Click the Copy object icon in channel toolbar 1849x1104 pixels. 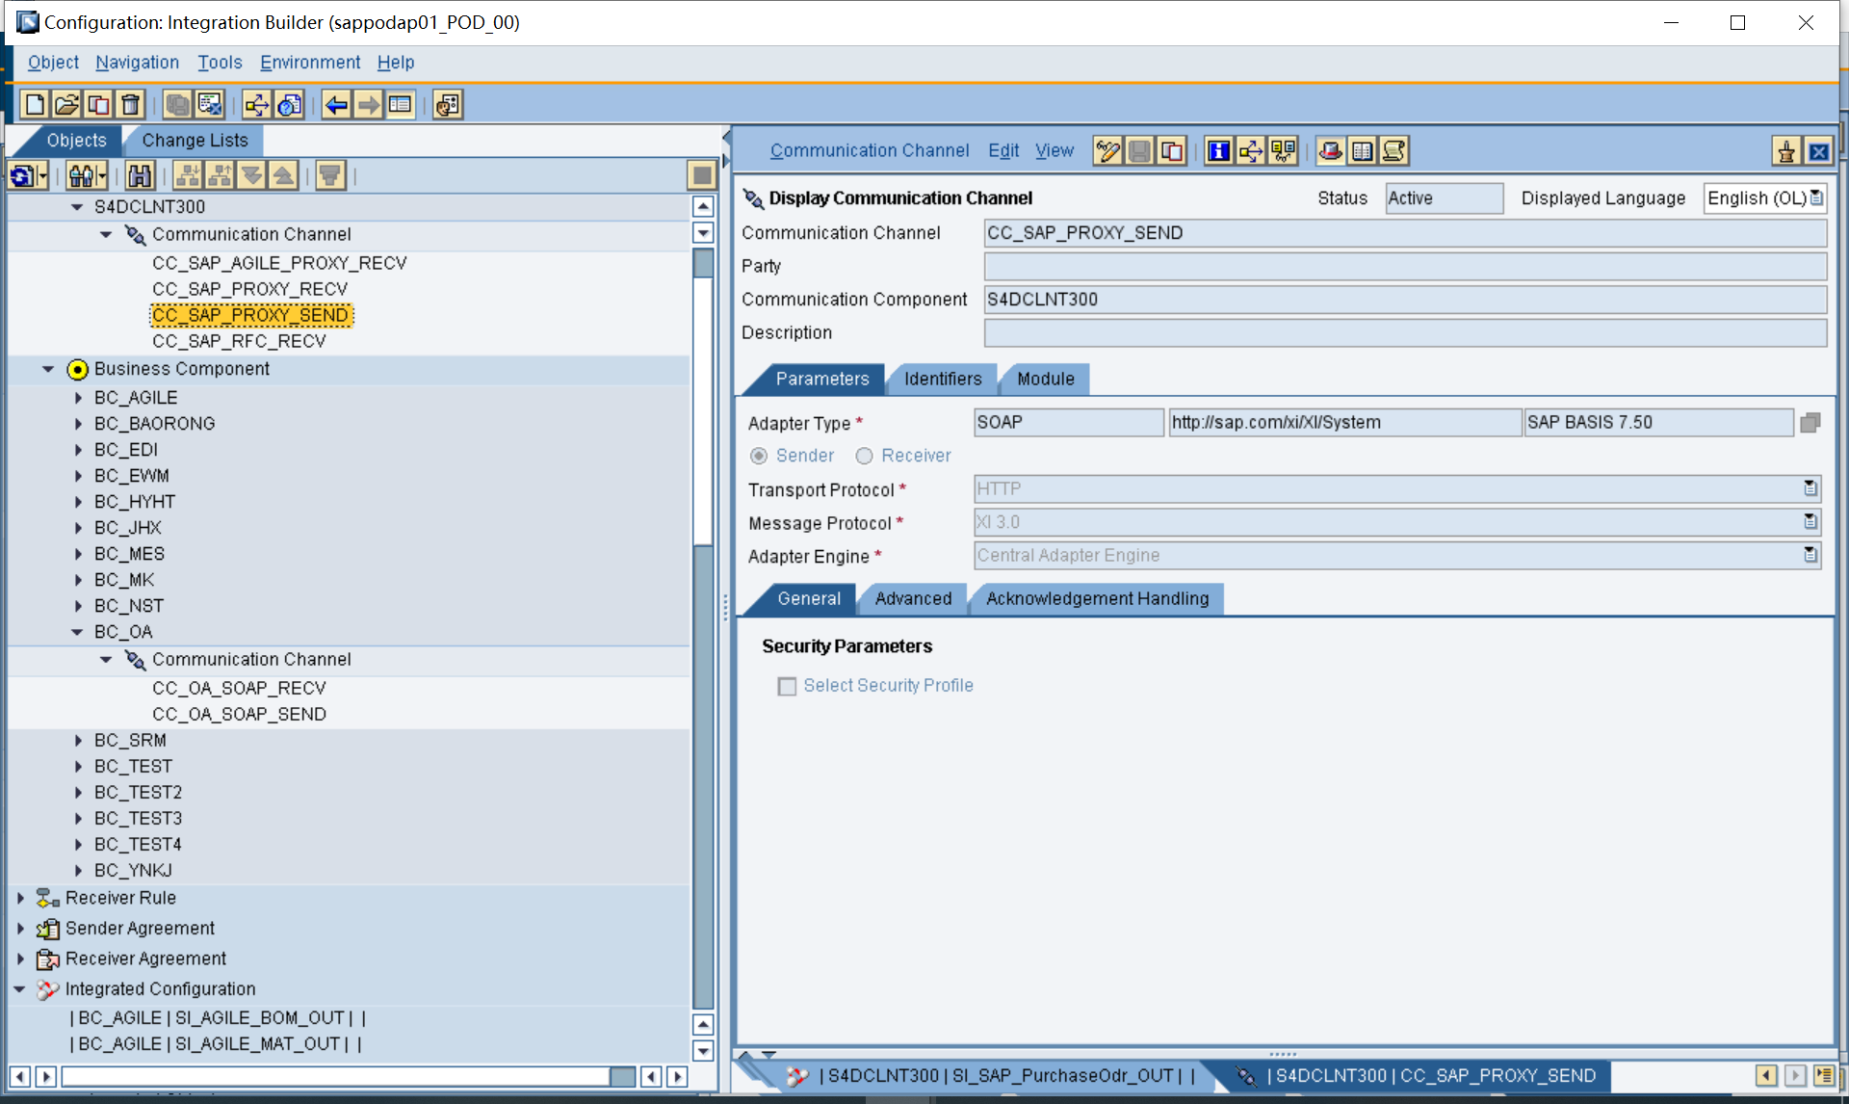point(1172,150)
